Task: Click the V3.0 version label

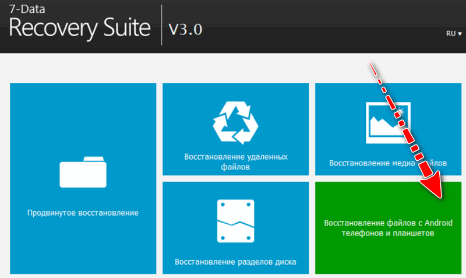Action: tap(185, 29)
